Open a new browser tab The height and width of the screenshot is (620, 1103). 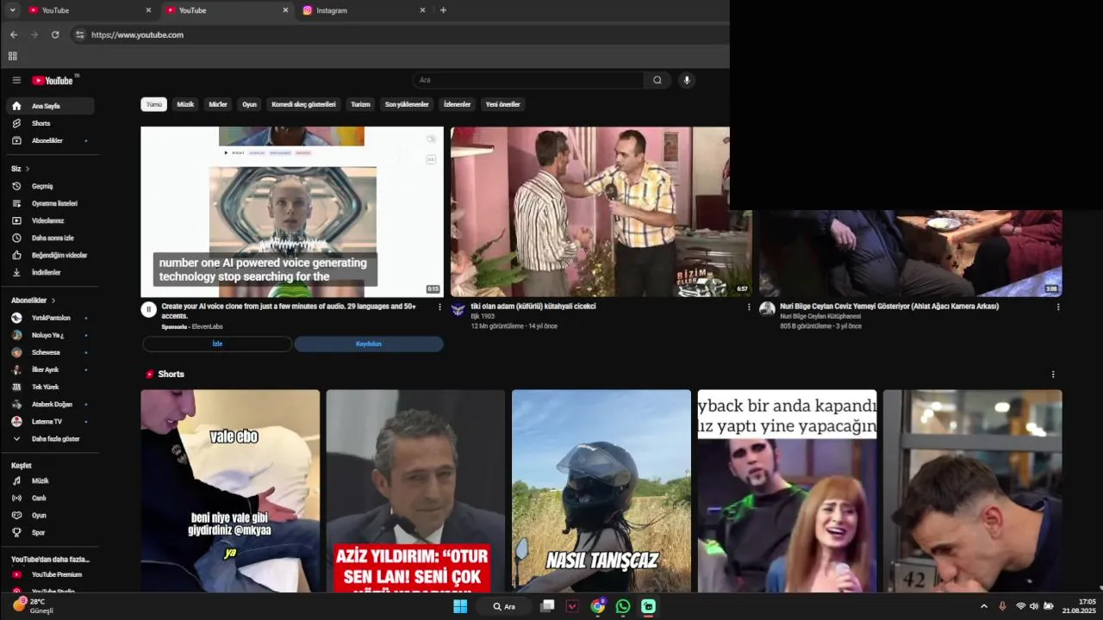coord(443,10)
